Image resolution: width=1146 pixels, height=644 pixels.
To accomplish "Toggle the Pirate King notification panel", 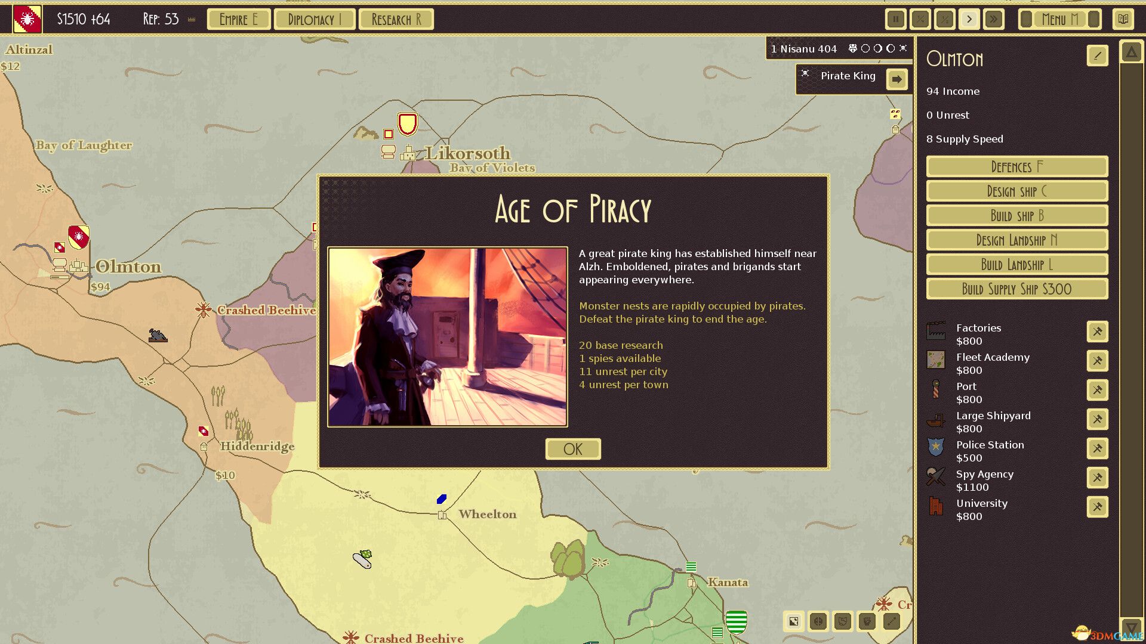I will 897,77.
